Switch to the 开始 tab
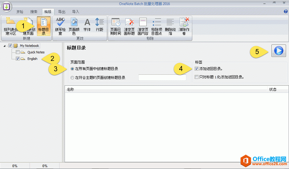 (20, 12)
